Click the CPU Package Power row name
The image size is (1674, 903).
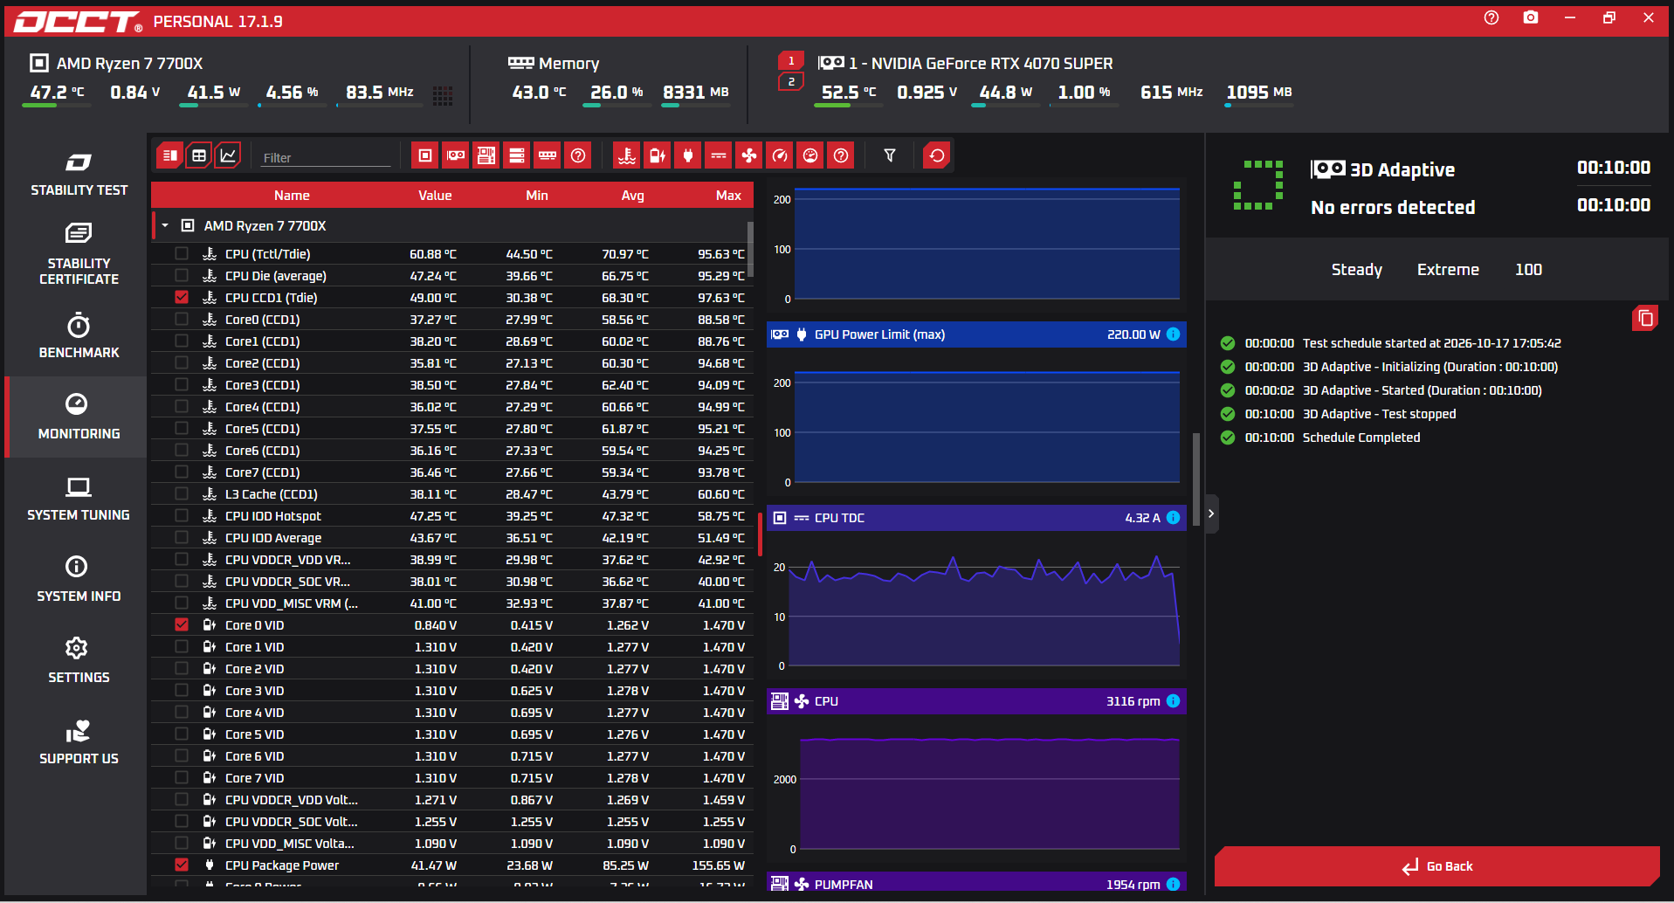pos(282,865)
